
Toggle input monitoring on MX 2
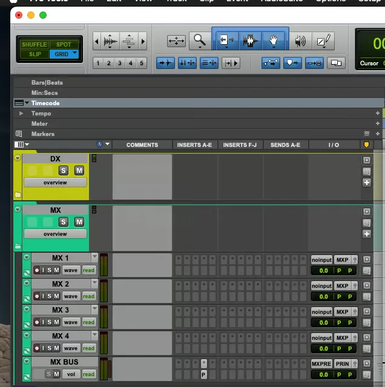(43, 296)
